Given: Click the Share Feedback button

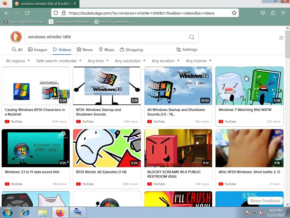Looking at the screenshot, I should [x=265, y=201].
